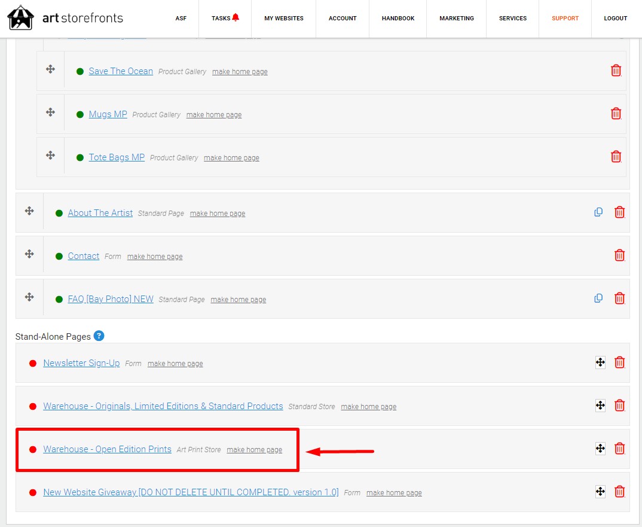The width and height of the screenshot is (642, 527).
Task: Click Logout in the top navigation
Action: tap(615, 19)
